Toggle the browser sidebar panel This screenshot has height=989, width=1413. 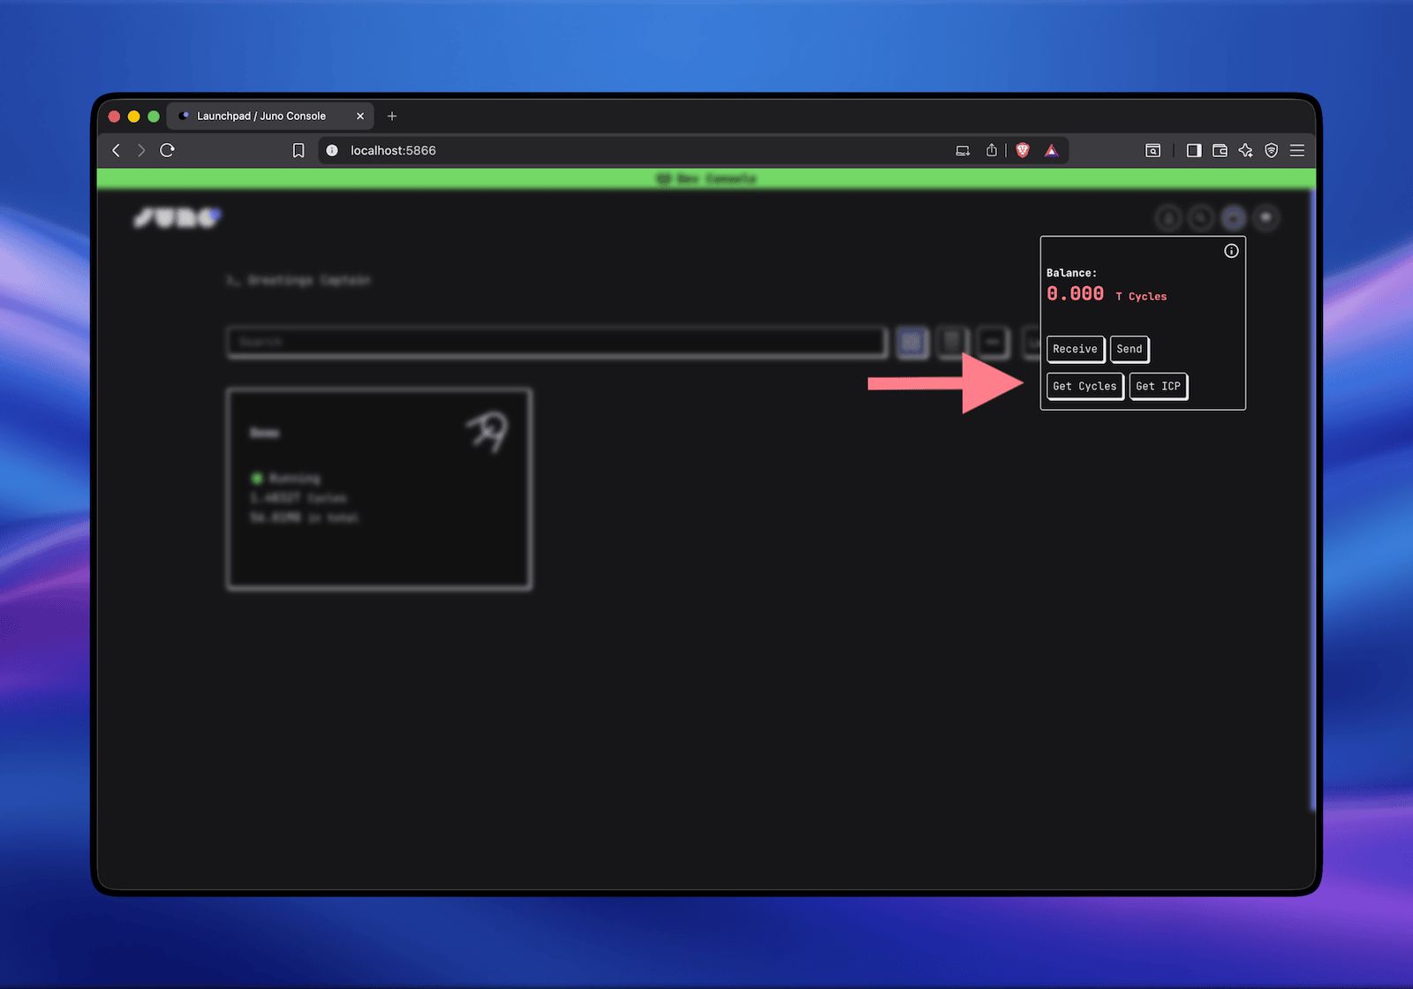click(1192, 150)
